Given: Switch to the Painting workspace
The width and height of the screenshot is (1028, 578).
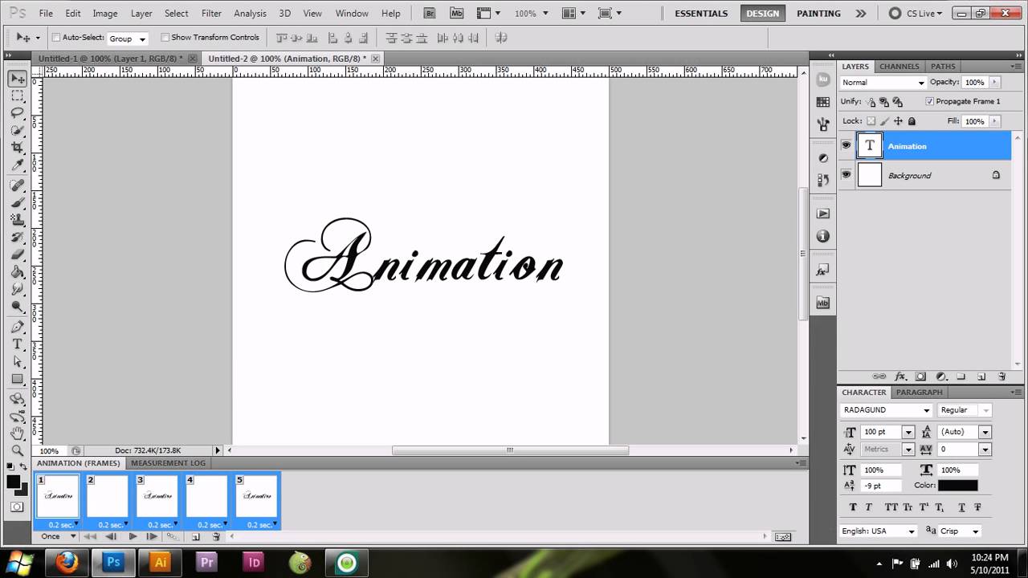Looking at the screenshot, I should click(819, 14).
